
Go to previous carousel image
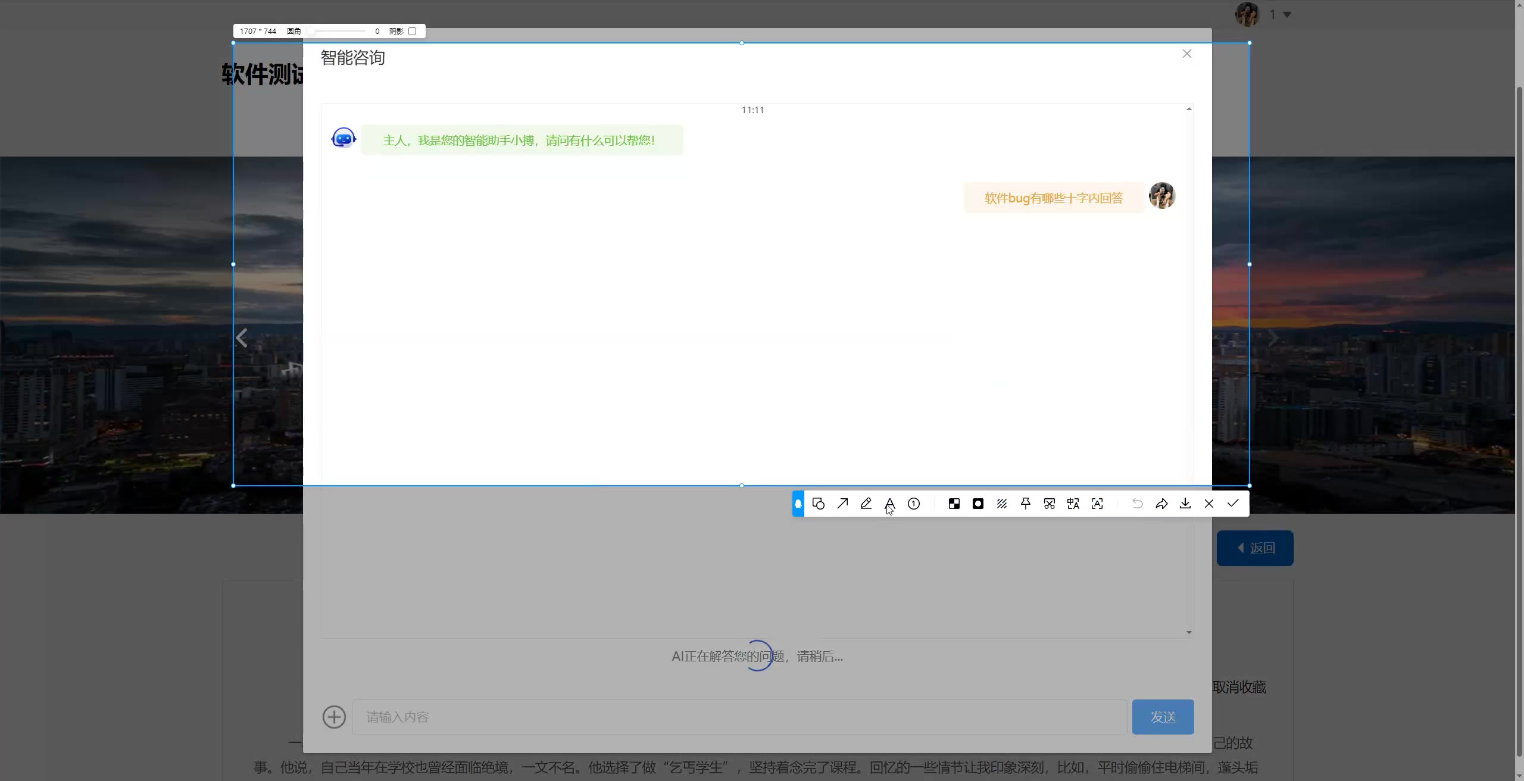(x=242, y=338)
